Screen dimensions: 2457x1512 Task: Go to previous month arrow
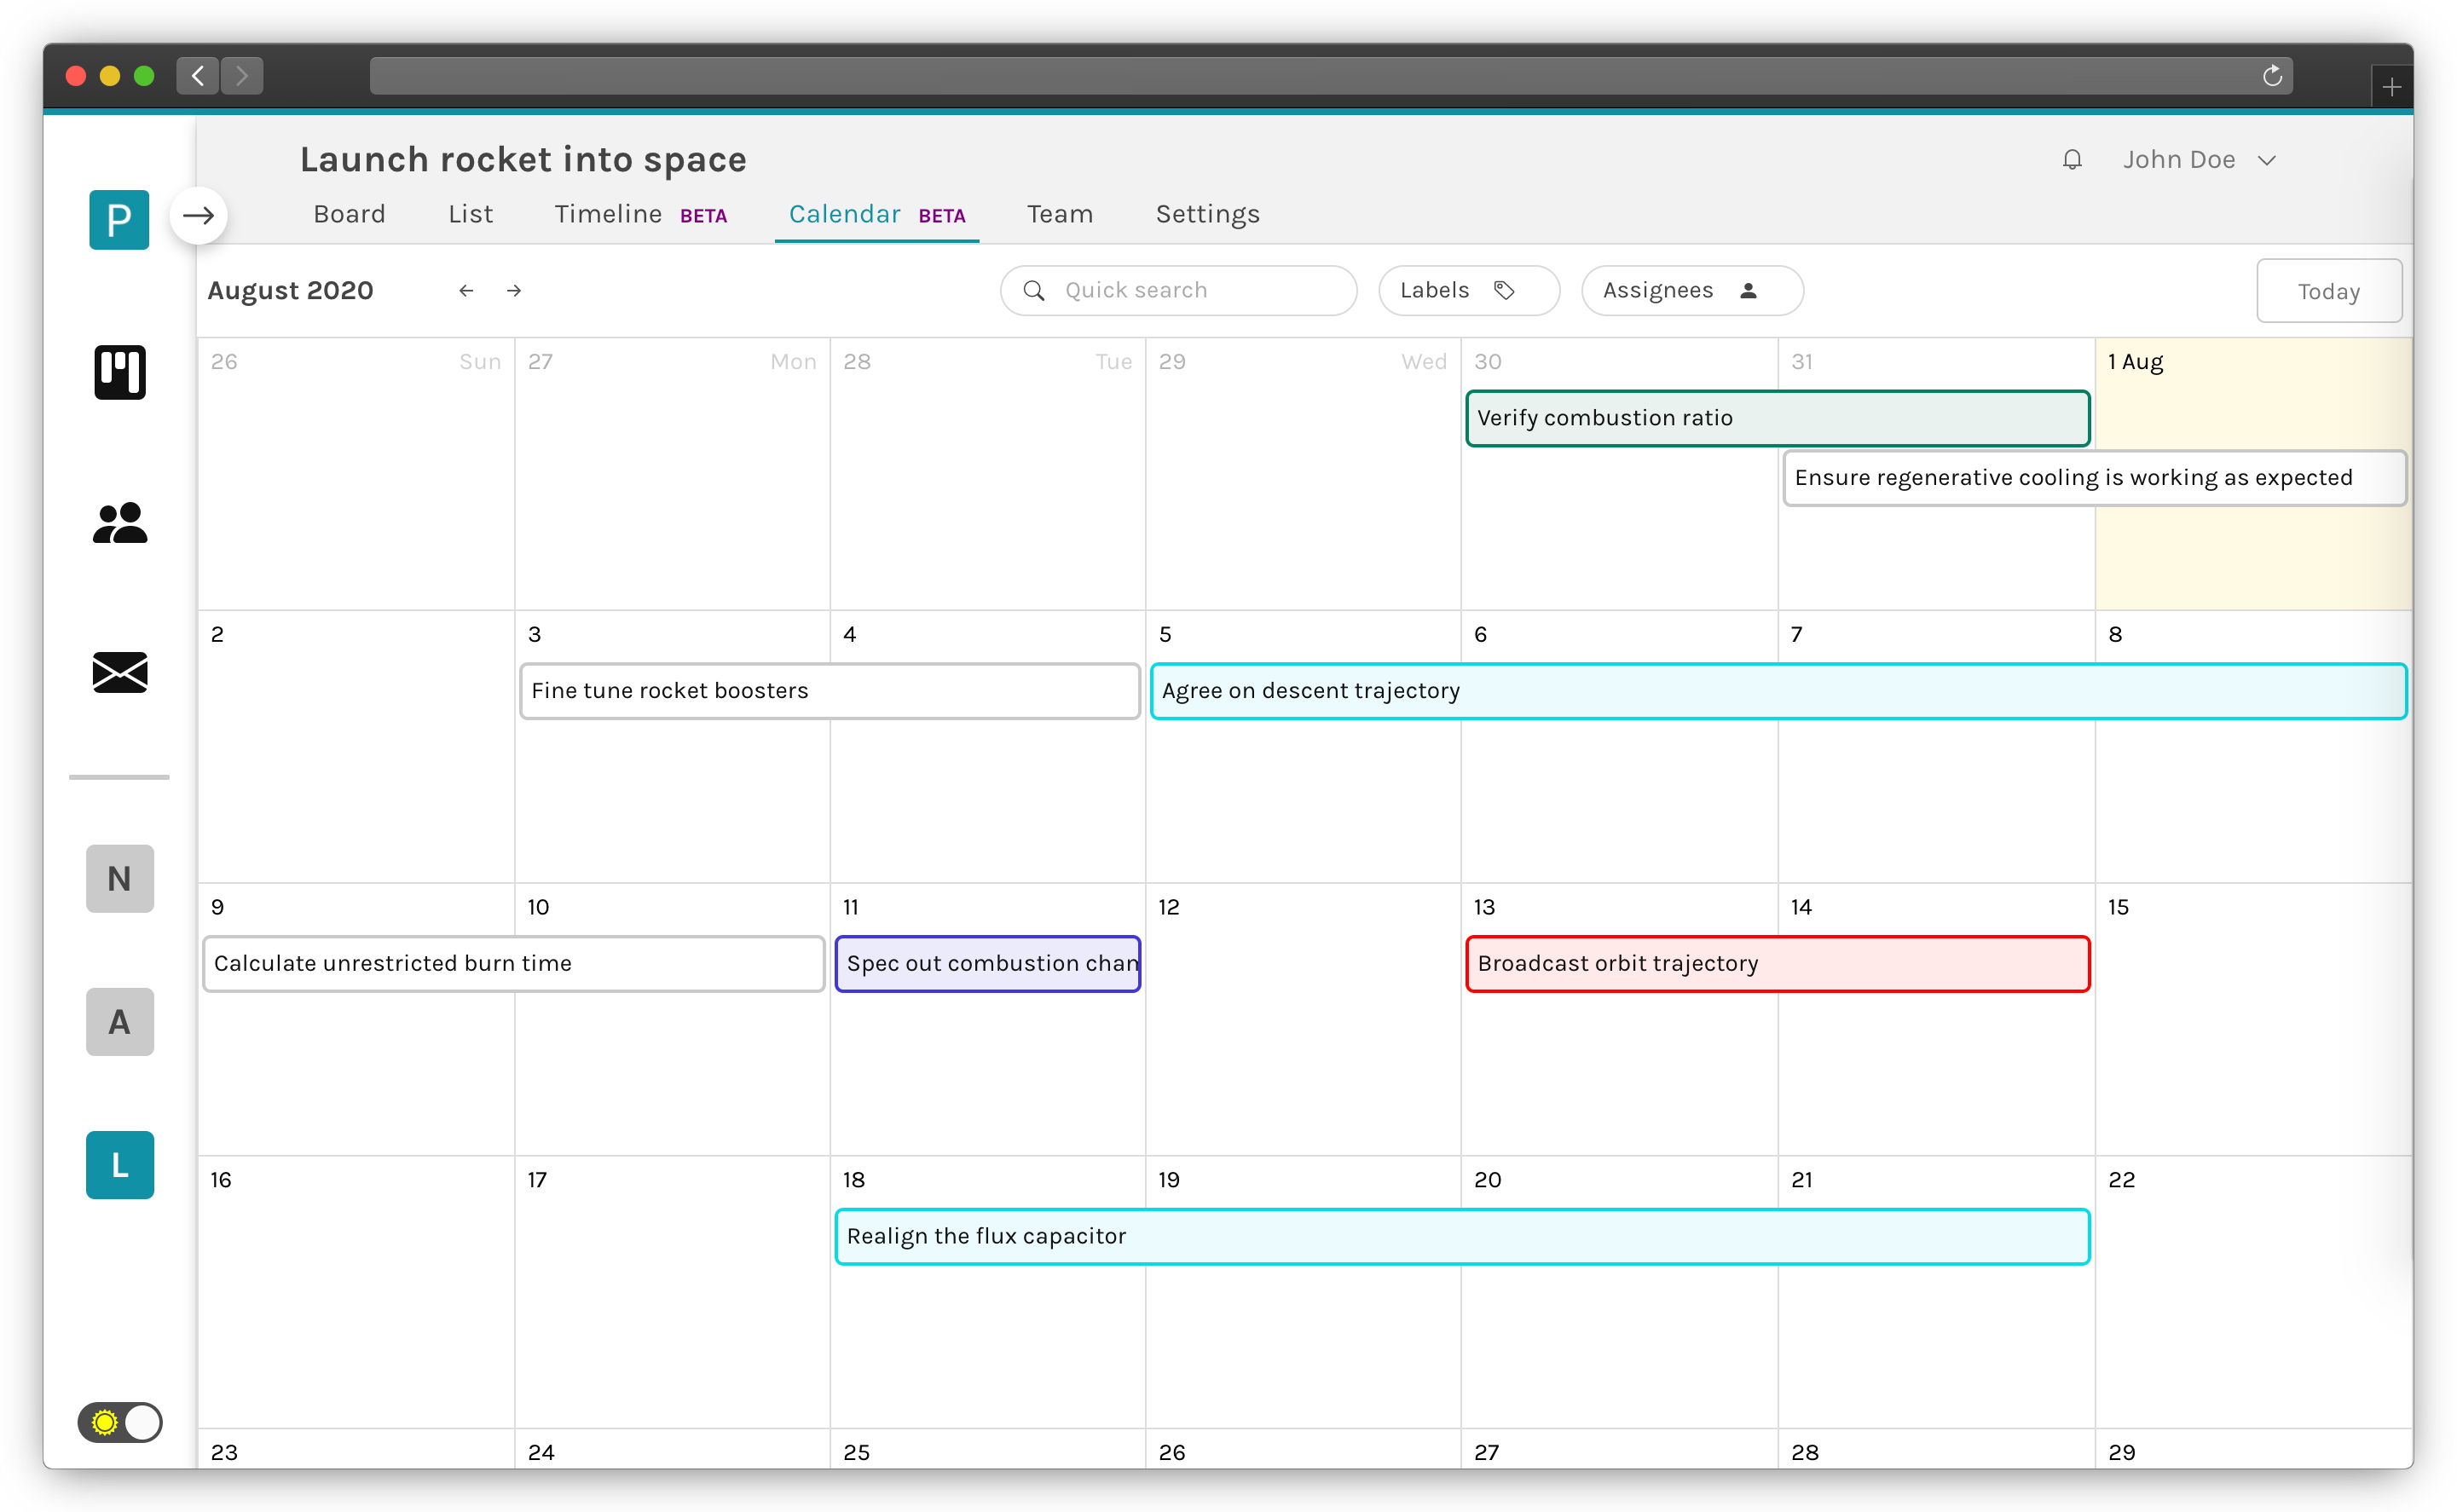[x=466, y=291]
